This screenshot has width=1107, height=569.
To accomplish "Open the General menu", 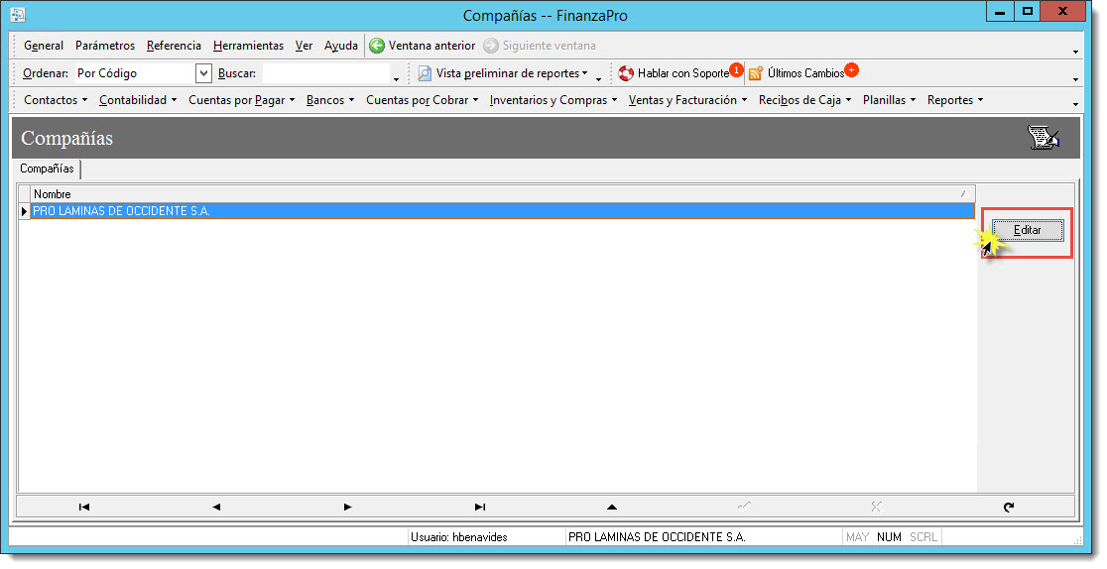I will coord(44,46).
